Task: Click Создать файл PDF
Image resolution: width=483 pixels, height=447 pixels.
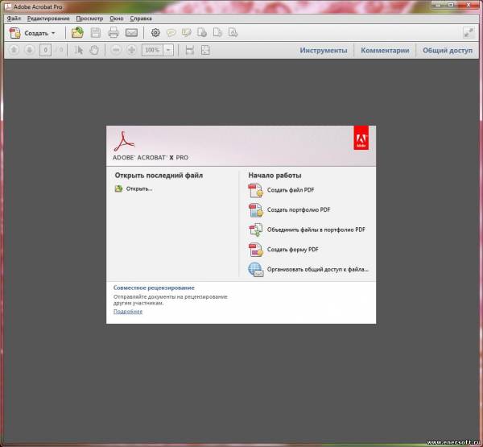Action: coord(291,190)
